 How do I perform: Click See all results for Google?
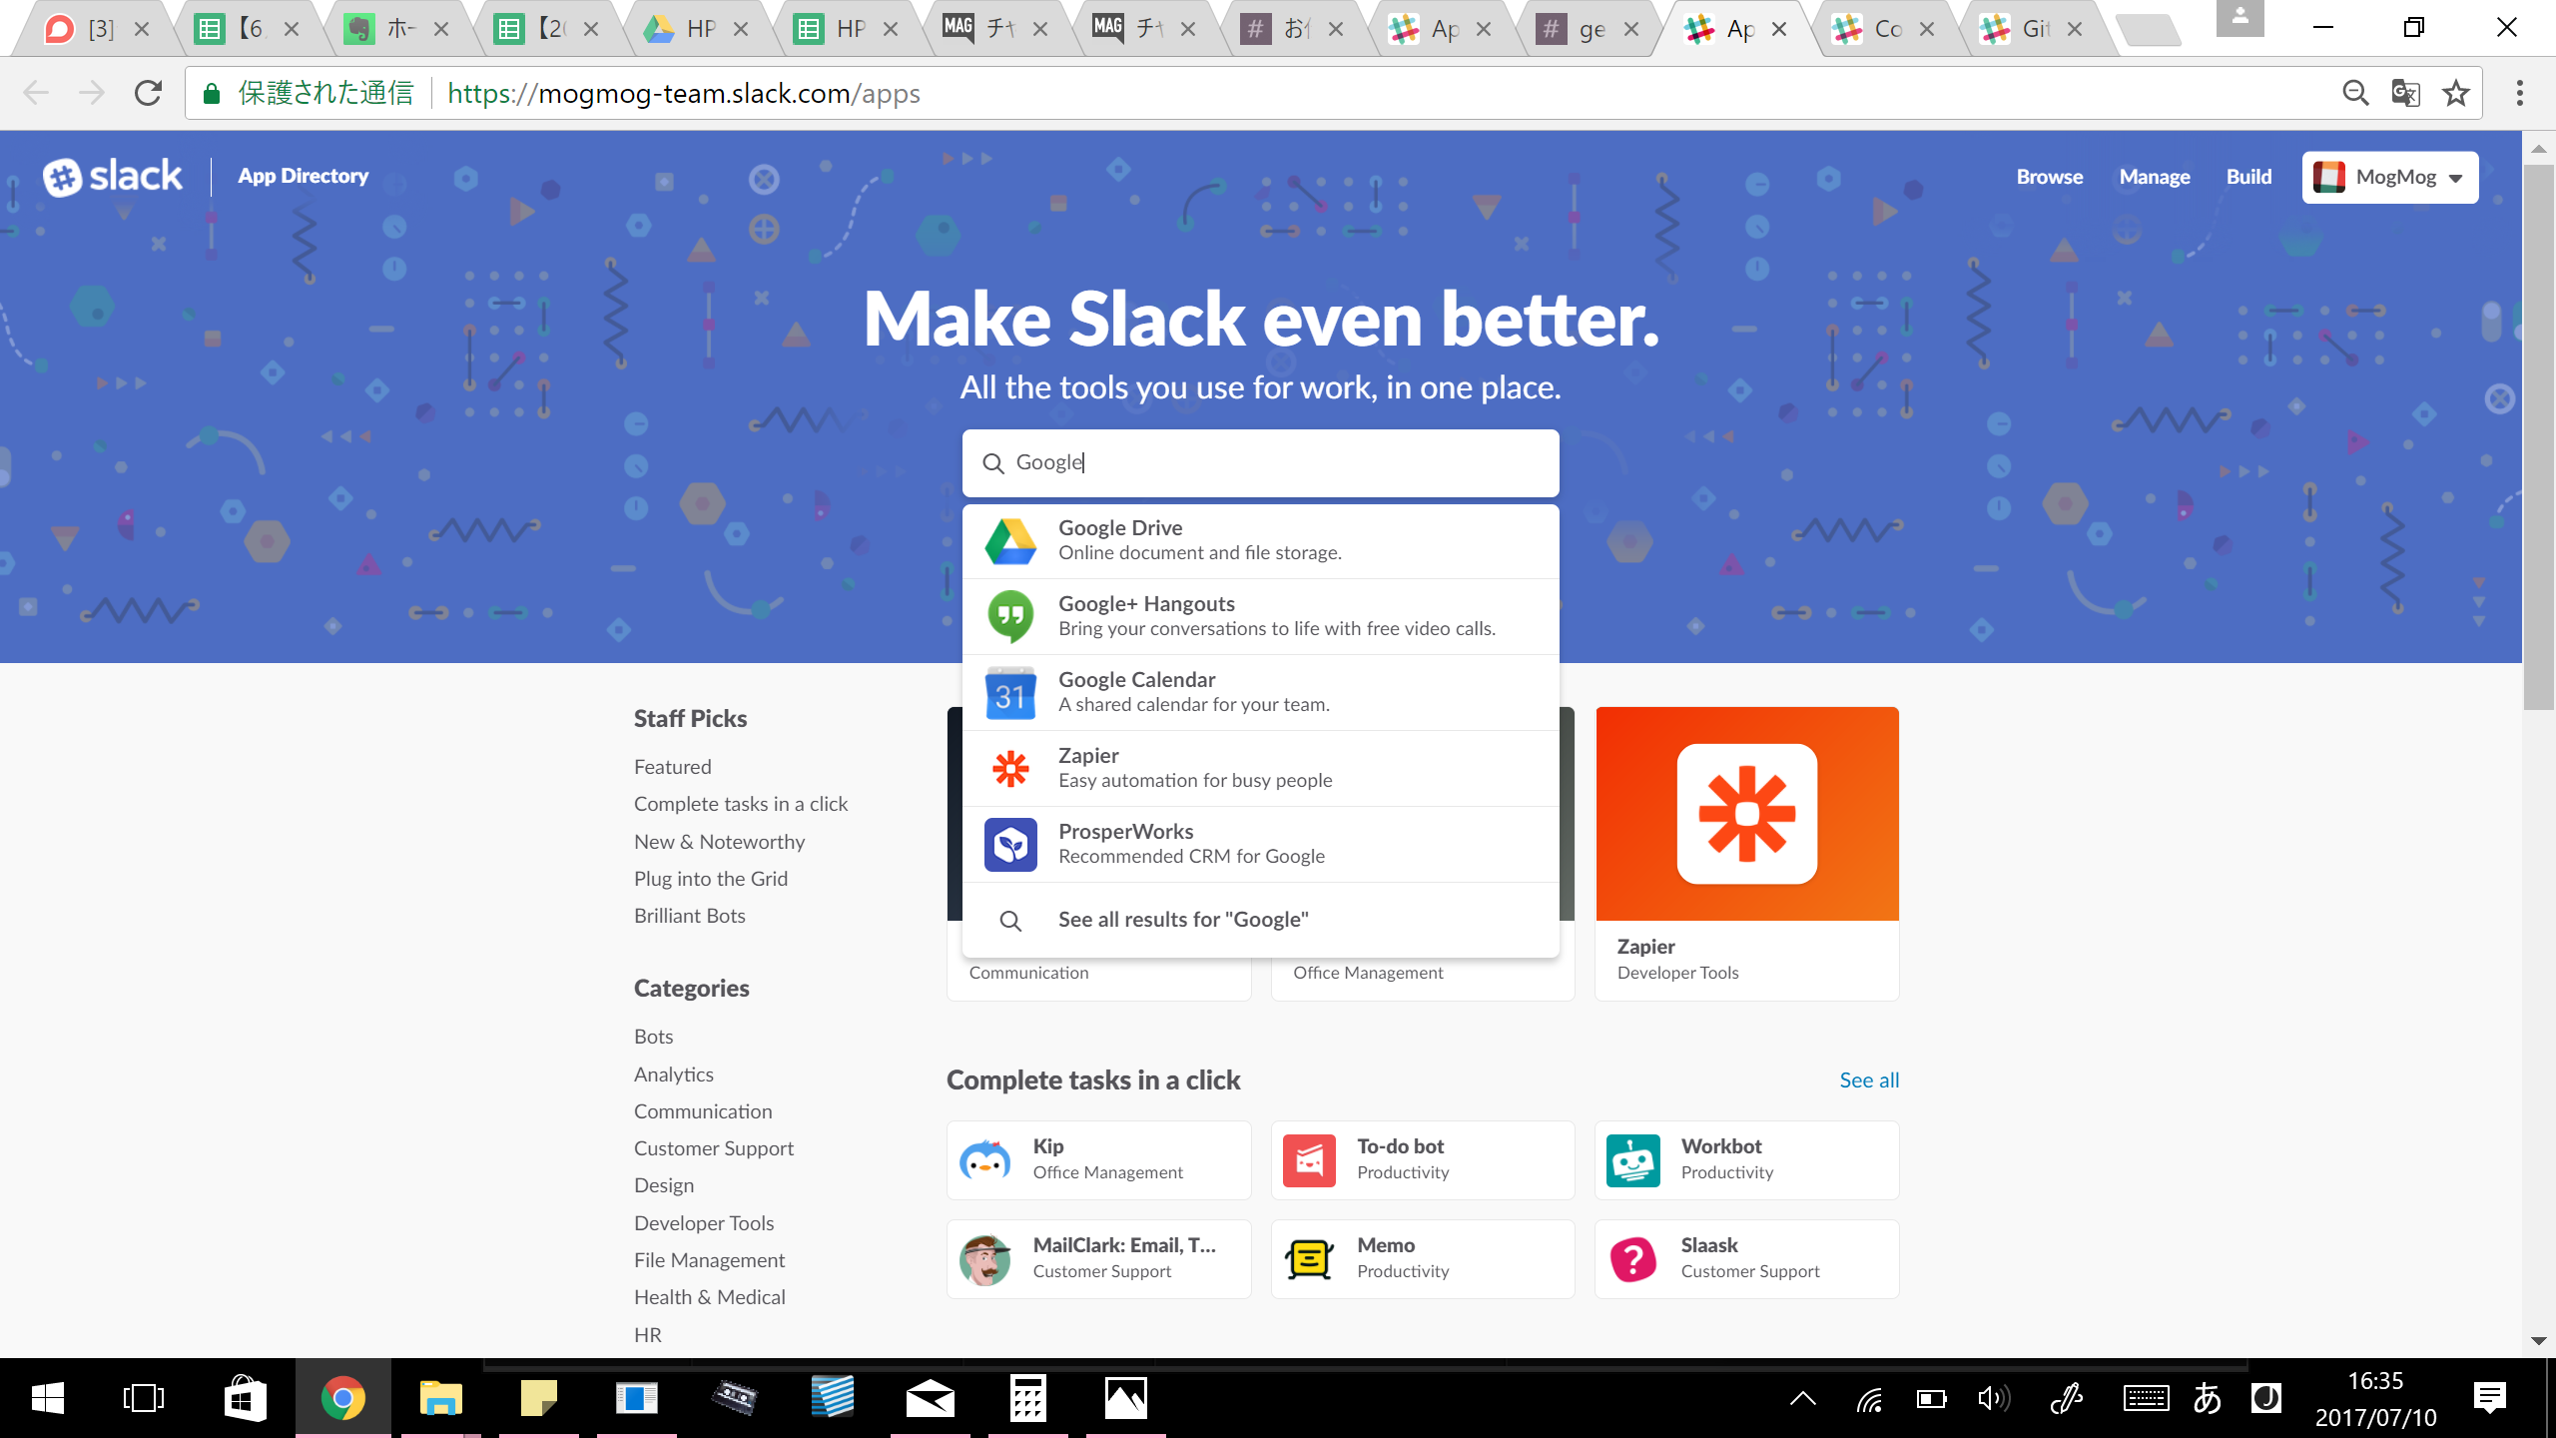[x=1182, y=918]
